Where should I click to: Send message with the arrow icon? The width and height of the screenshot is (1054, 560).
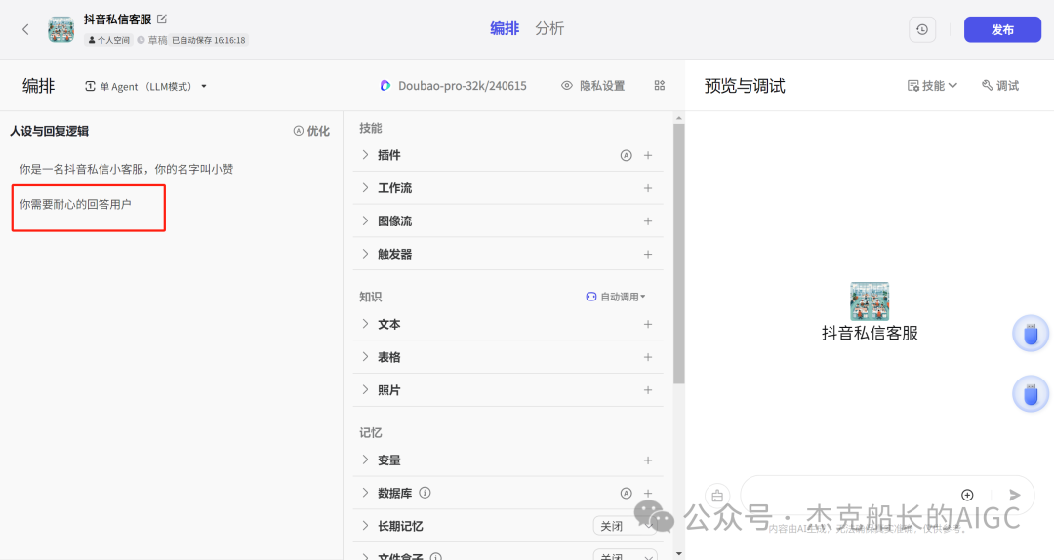pyautogui.click(x=1014, y=495)
